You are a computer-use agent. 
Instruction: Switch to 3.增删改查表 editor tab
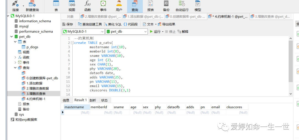coord(271,17)
